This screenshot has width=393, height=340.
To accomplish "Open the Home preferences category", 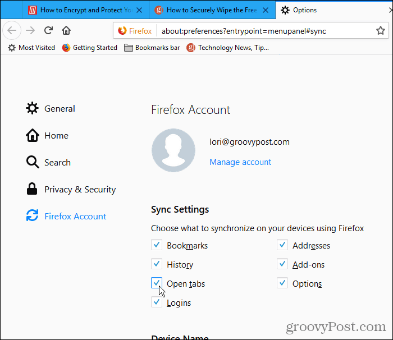I will point(47,136).
